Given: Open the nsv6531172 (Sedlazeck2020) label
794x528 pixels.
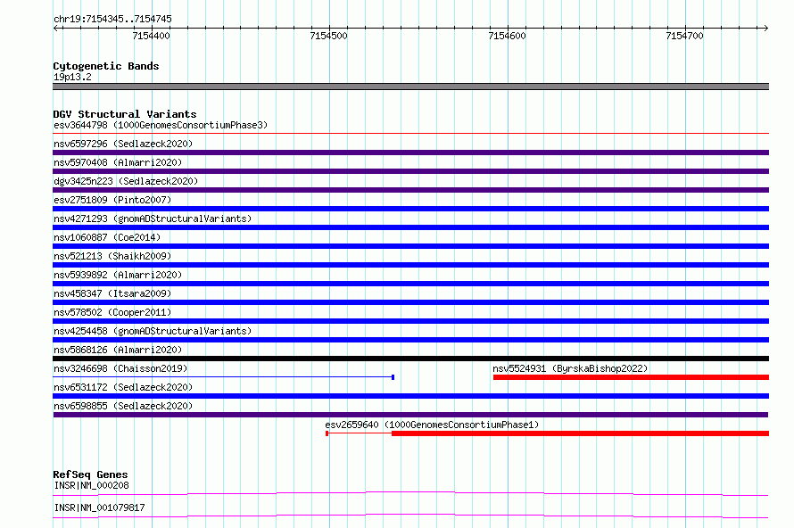Looking at the screenshot, I should 123,387.
